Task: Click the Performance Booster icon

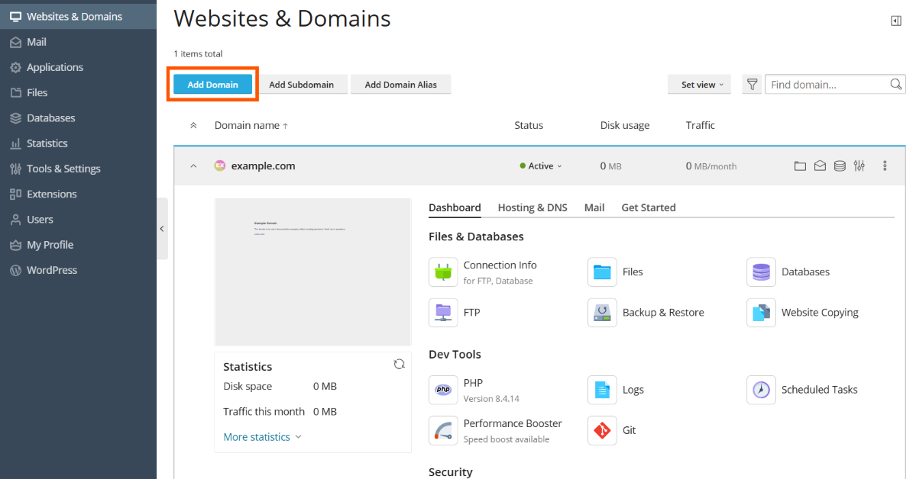Action: pyautogui.click(x=443, y=431)
